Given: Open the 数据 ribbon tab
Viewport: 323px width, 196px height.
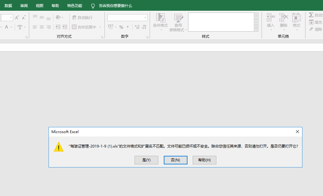Looking at the screenshot, I should (x=8, y=6).
